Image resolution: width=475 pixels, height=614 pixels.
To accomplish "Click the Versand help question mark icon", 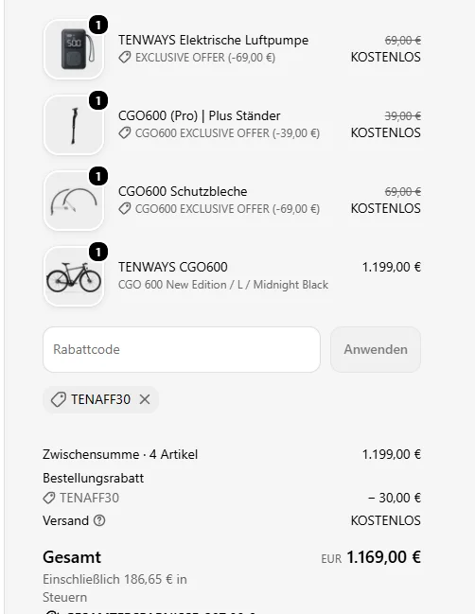I will [x=99, y=520].
